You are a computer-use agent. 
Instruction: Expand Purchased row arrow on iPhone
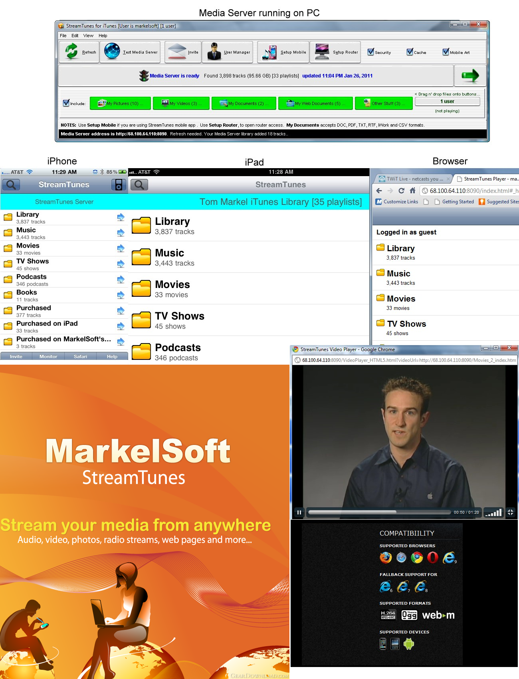[121, 310]
